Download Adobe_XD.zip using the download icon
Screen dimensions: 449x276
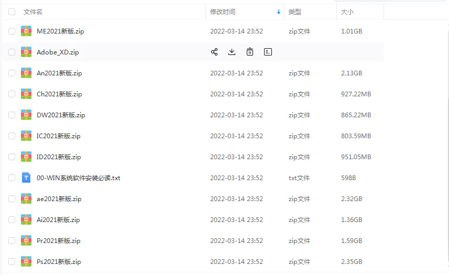[x=232, y=52]
